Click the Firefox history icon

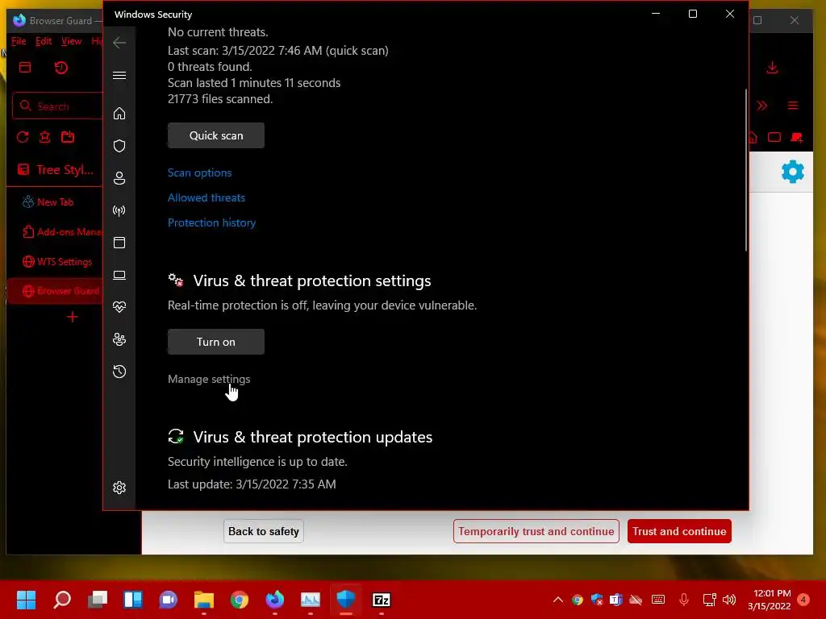coord(61,68)
